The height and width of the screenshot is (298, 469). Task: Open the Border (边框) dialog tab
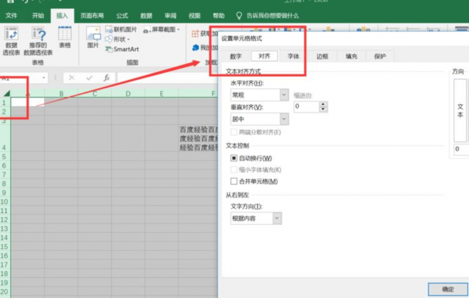[x=322, y=56]
